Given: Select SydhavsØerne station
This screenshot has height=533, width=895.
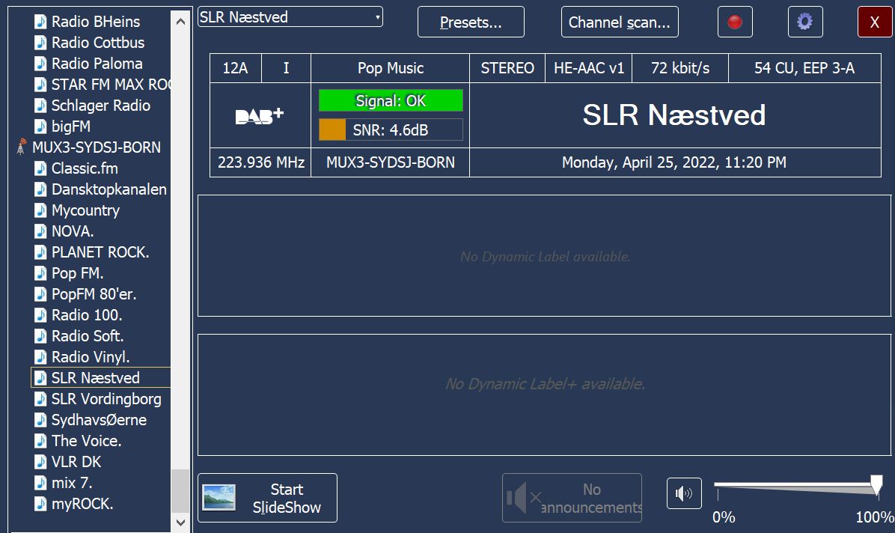Looking at the screenshot, I should (100, 420).
